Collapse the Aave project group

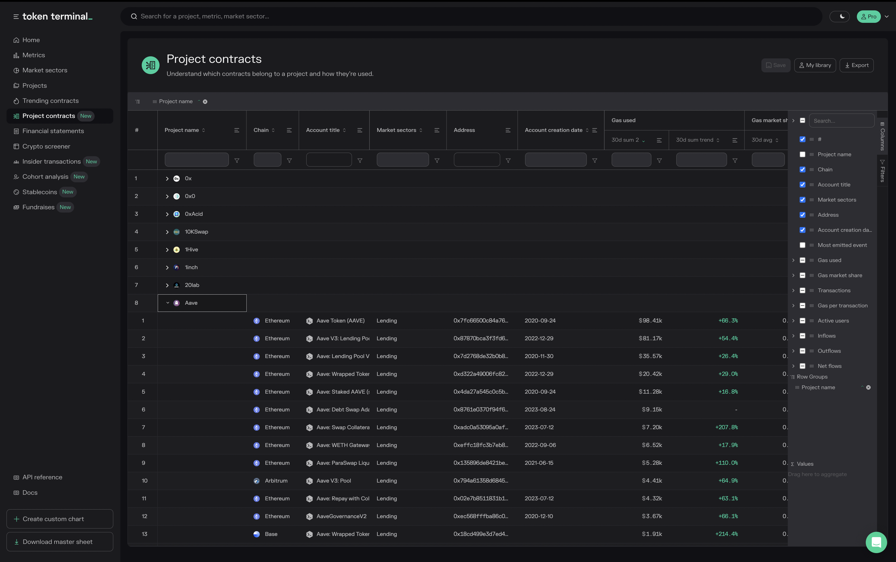(167, 303)
